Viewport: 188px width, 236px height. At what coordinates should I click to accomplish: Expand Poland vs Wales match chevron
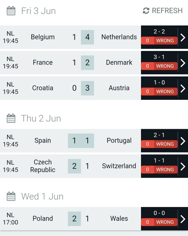[x=183, y=219]
